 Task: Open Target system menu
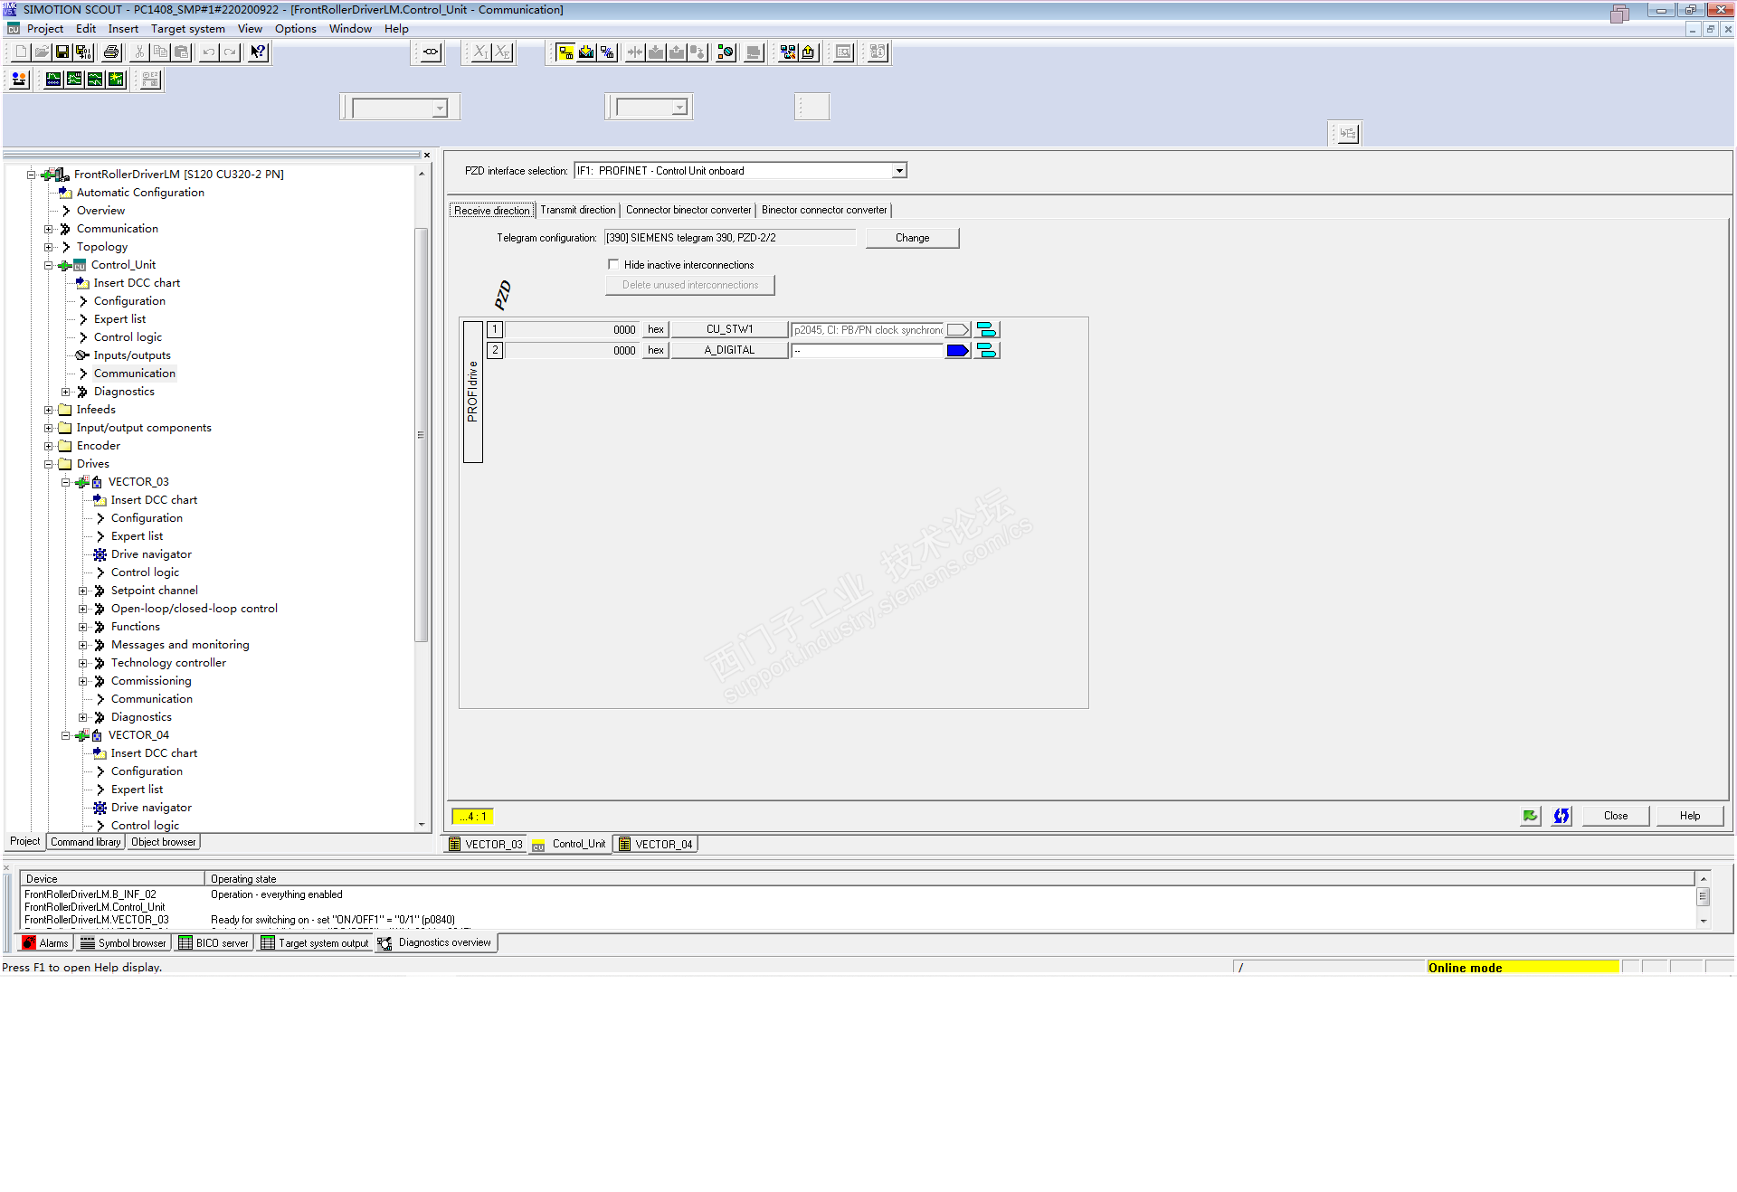coord(187,29)
